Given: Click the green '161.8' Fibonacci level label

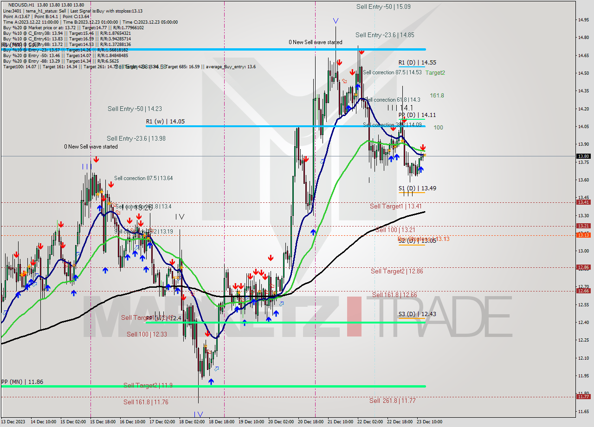Looking at the screenshot, I should 437,95.
